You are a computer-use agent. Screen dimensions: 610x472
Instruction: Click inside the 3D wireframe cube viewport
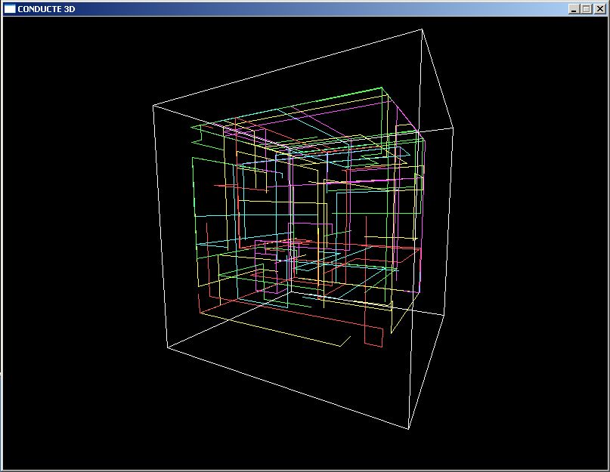[305, 242]
